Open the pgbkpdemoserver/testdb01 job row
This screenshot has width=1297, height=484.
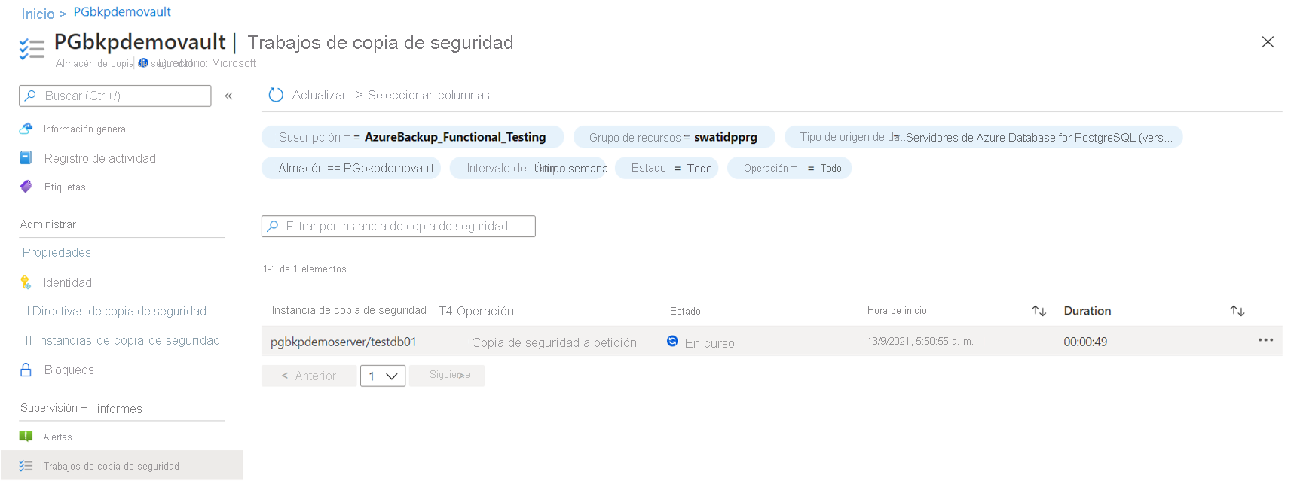772,341
